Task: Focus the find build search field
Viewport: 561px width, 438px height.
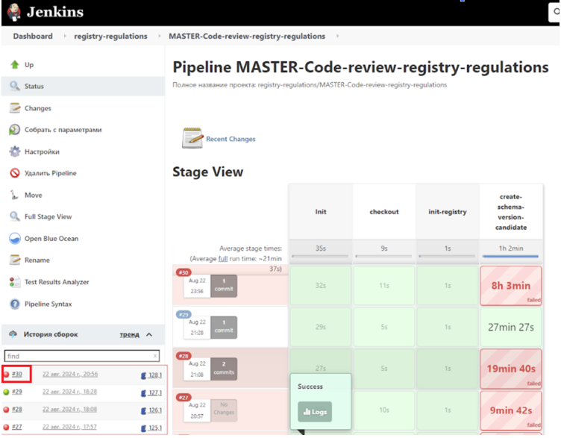Action: [81, 356]
